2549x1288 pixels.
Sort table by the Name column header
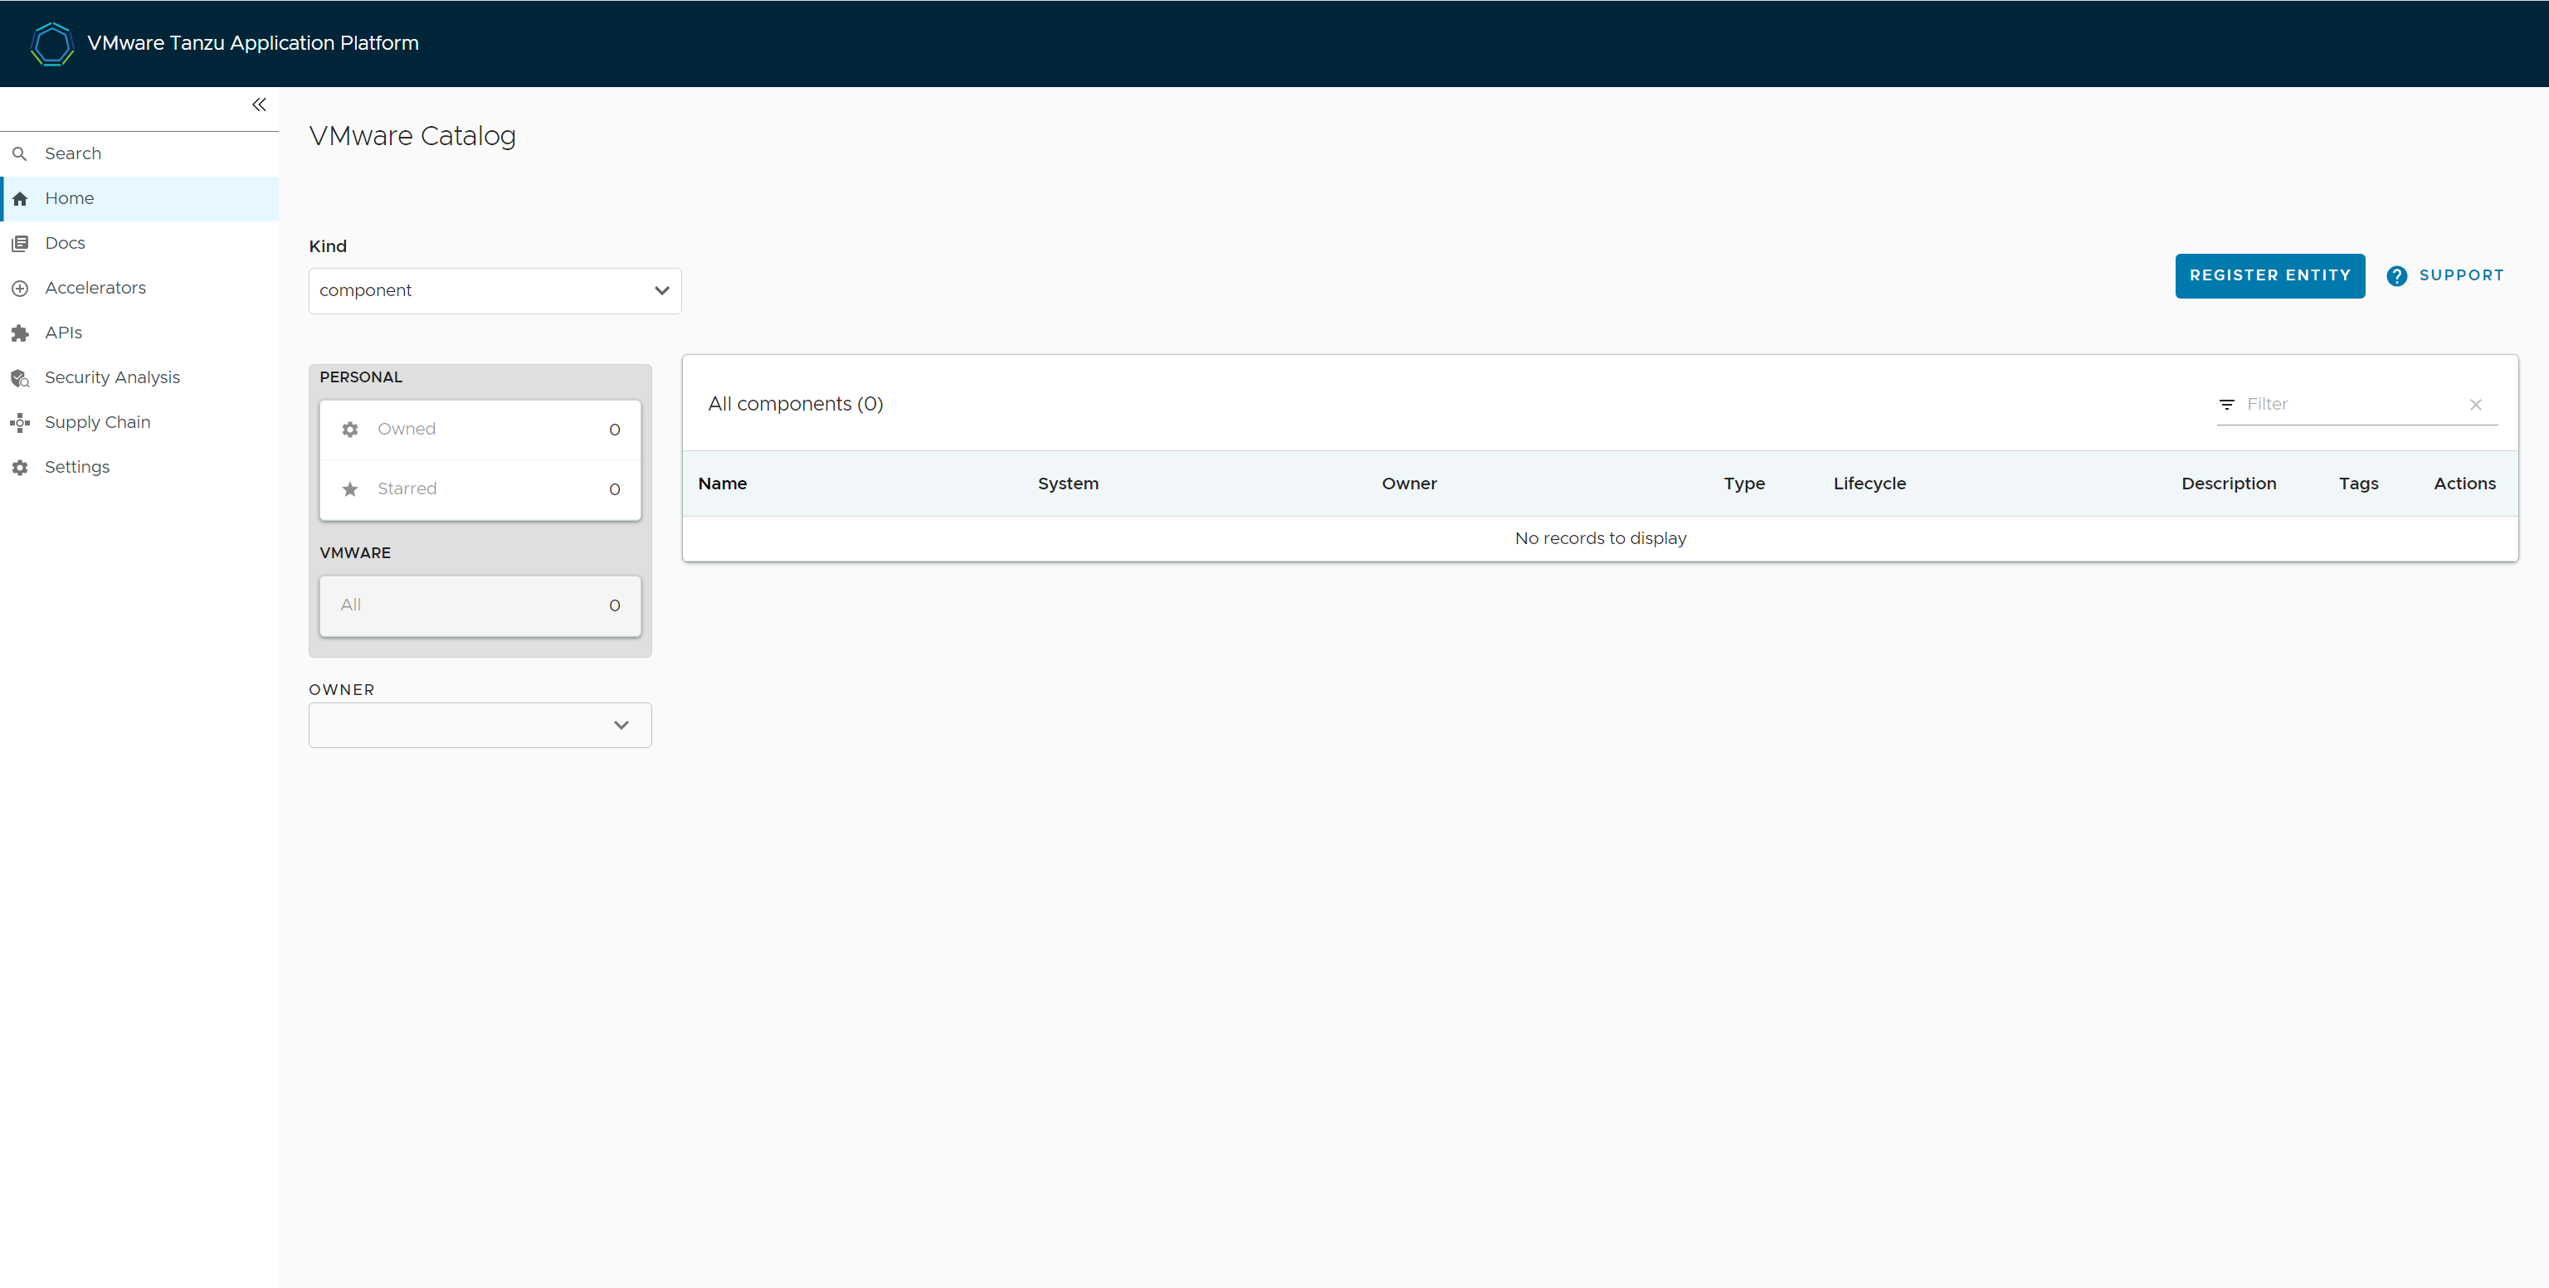(723, 484)
